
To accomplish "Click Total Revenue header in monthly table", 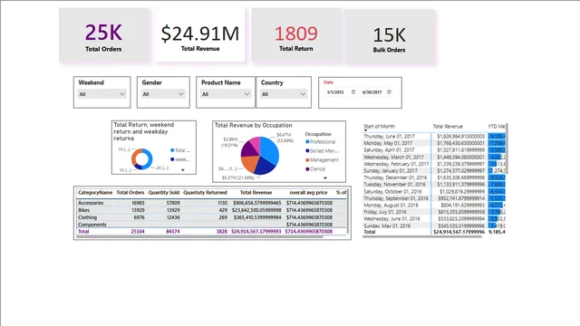I will point(448,127).
